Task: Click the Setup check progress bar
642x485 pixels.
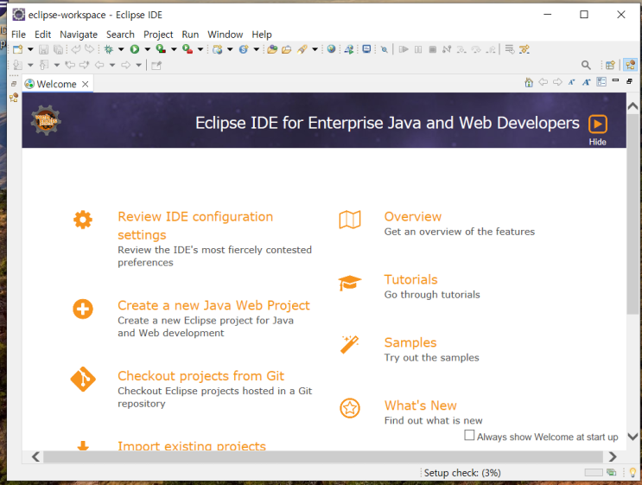Action: (594, 473)
